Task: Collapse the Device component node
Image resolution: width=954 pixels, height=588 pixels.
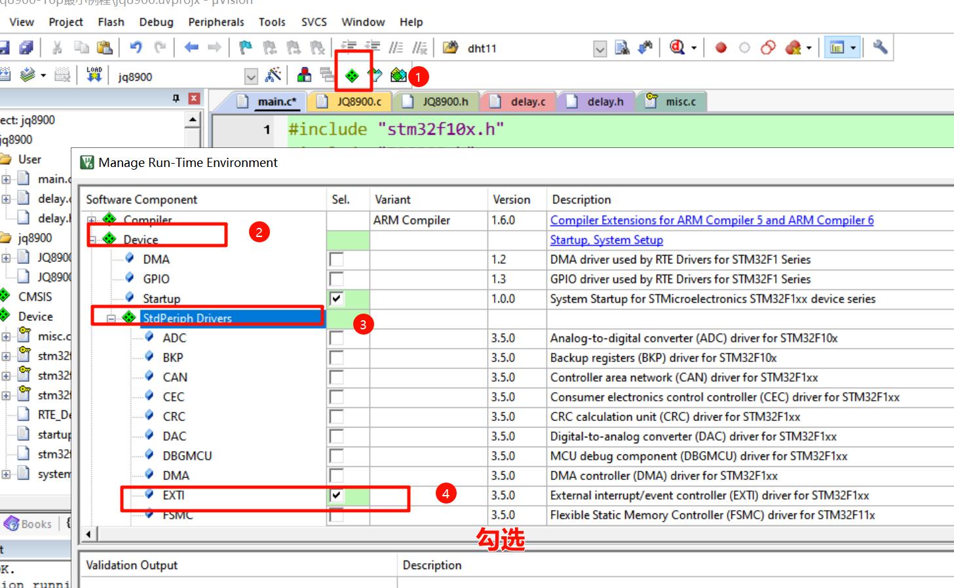Action: 92,240
